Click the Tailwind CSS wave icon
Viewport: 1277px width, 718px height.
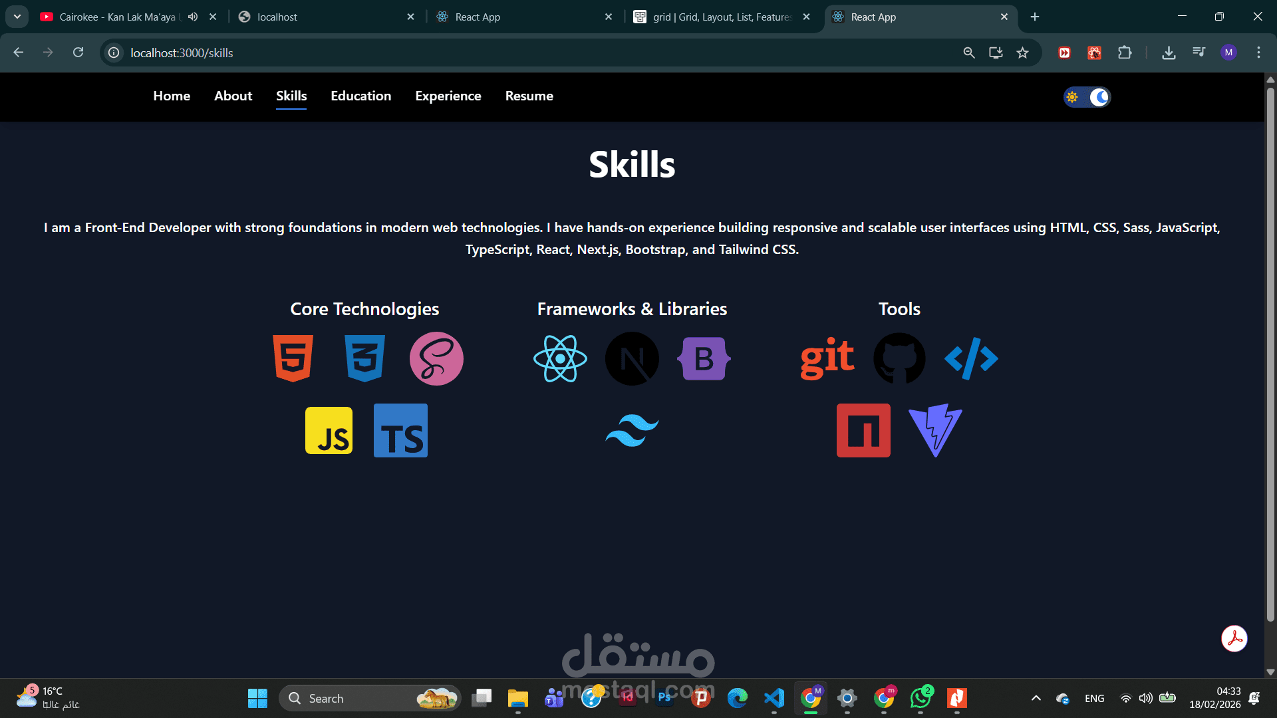pos(632,430)
